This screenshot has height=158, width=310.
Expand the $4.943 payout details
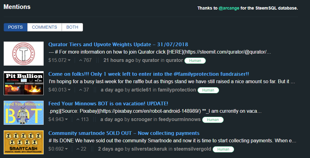[66, 119]
